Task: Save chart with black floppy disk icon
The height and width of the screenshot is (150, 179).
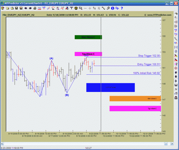Action: tap(16, 8)
